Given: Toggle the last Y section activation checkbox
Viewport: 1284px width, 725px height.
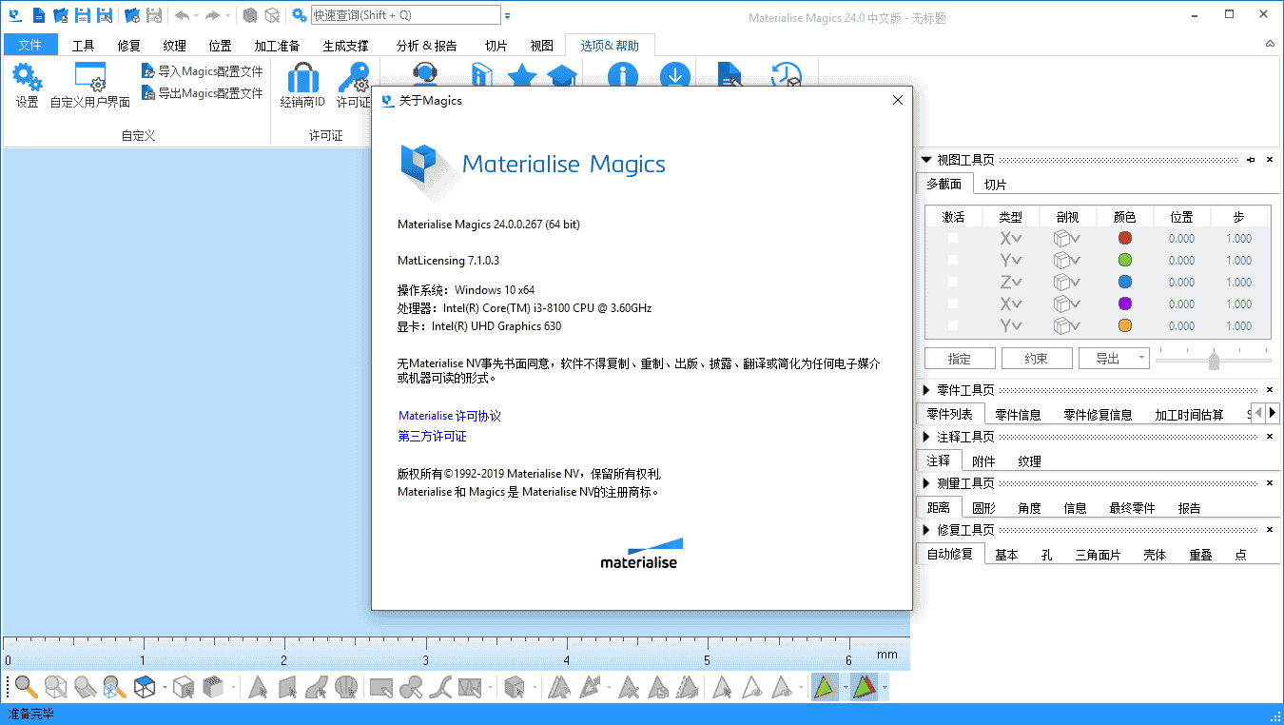Looking at the screenshot, I should point(953,326).
